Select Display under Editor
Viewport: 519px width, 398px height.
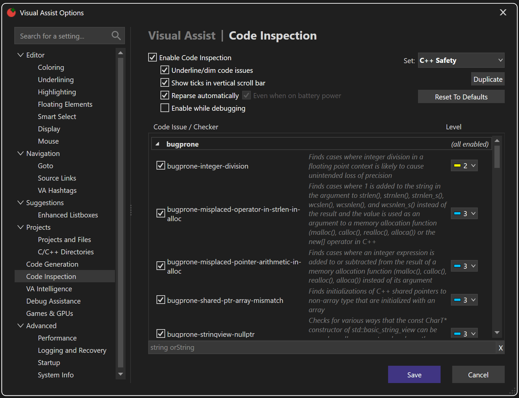point(49,129)
